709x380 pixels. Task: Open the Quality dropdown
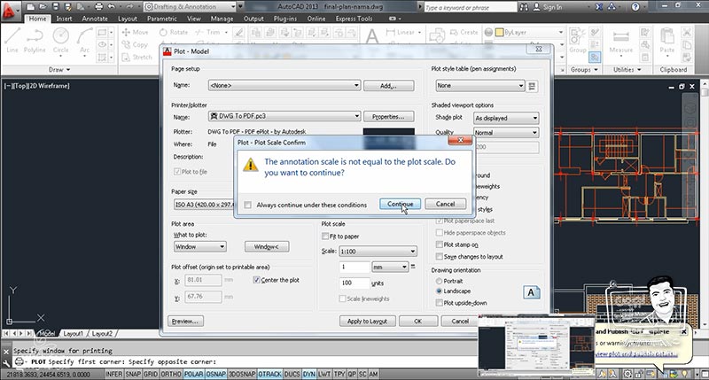[506, 132]
